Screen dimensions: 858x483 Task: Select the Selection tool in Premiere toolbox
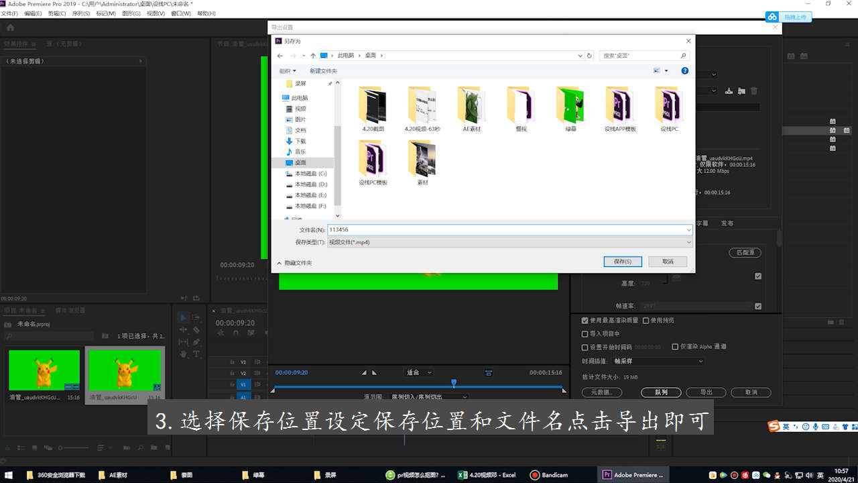184,317
